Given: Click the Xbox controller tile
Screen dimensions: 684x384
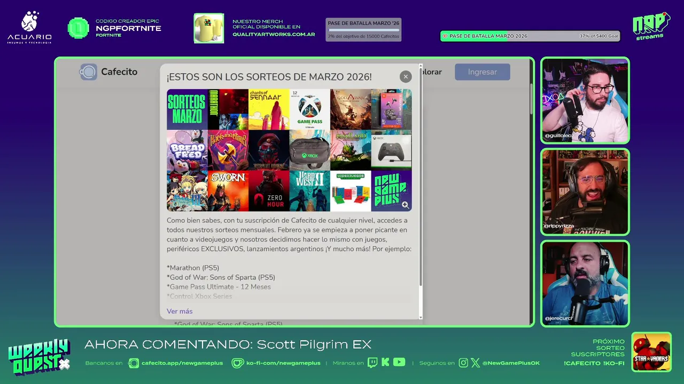Looking at the screenshot, I should pos(391,150).
